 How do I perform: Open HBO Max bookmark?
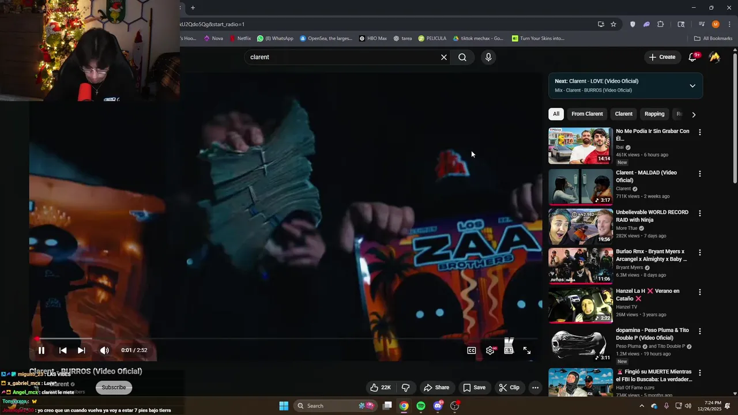click(x=372, y=39)
